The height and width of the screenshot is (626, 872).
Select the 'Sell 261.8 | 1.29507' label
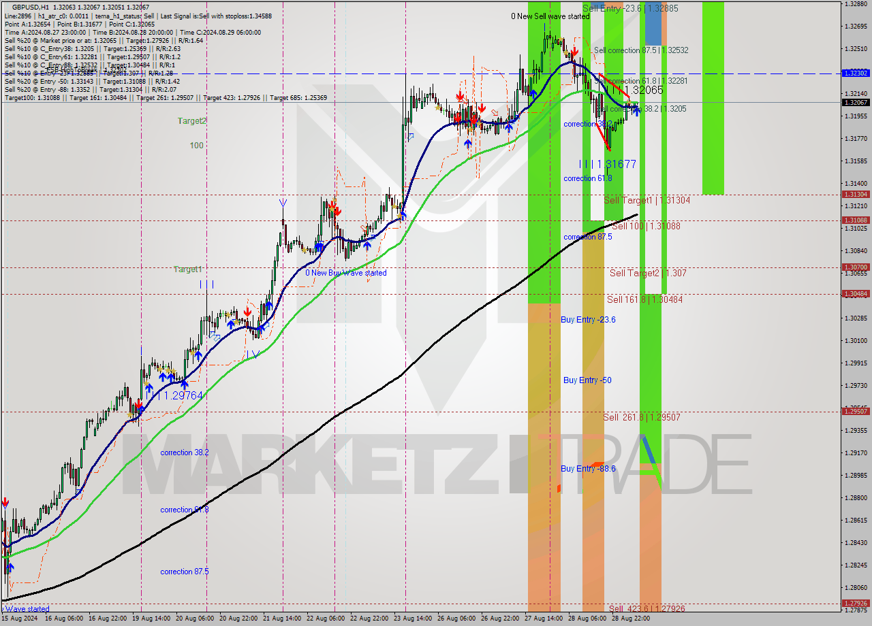pyautogui.click(x=642, y=417)
